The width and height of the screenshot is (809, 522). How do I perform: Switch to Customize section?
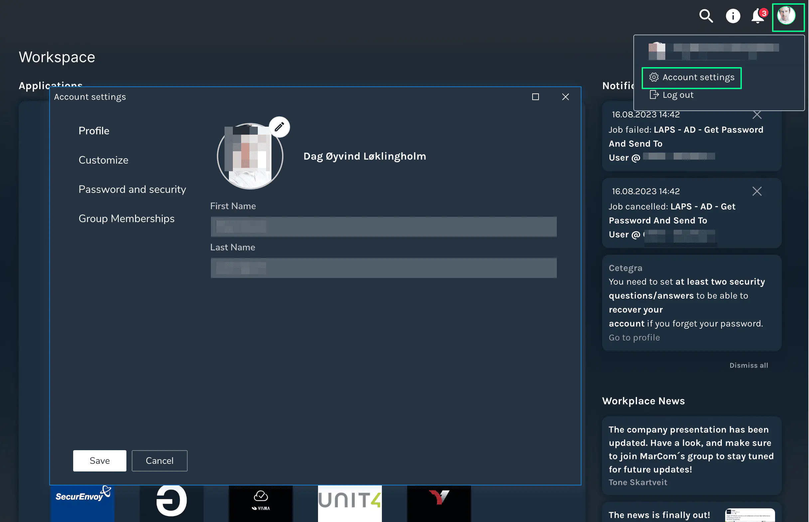[103, 160]
